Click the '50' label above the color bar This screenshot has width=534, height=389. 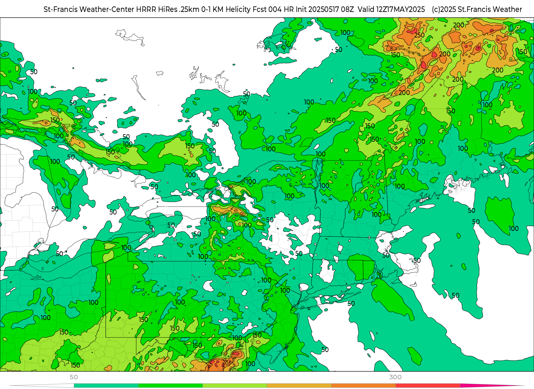click(74, 377)
